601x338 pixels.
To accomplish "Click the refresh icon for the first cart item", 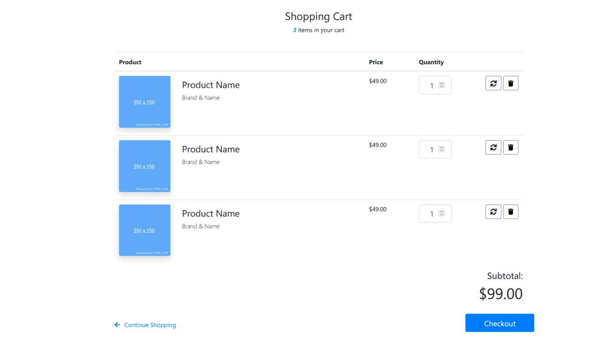I will coord(493,83).
